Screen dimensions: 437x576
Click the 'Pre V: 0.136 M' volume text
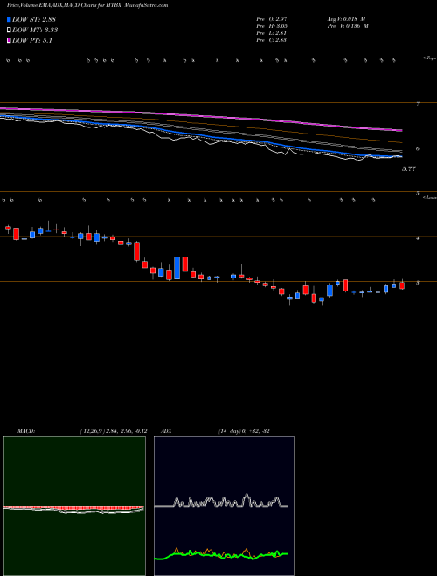tap(347, 26)
